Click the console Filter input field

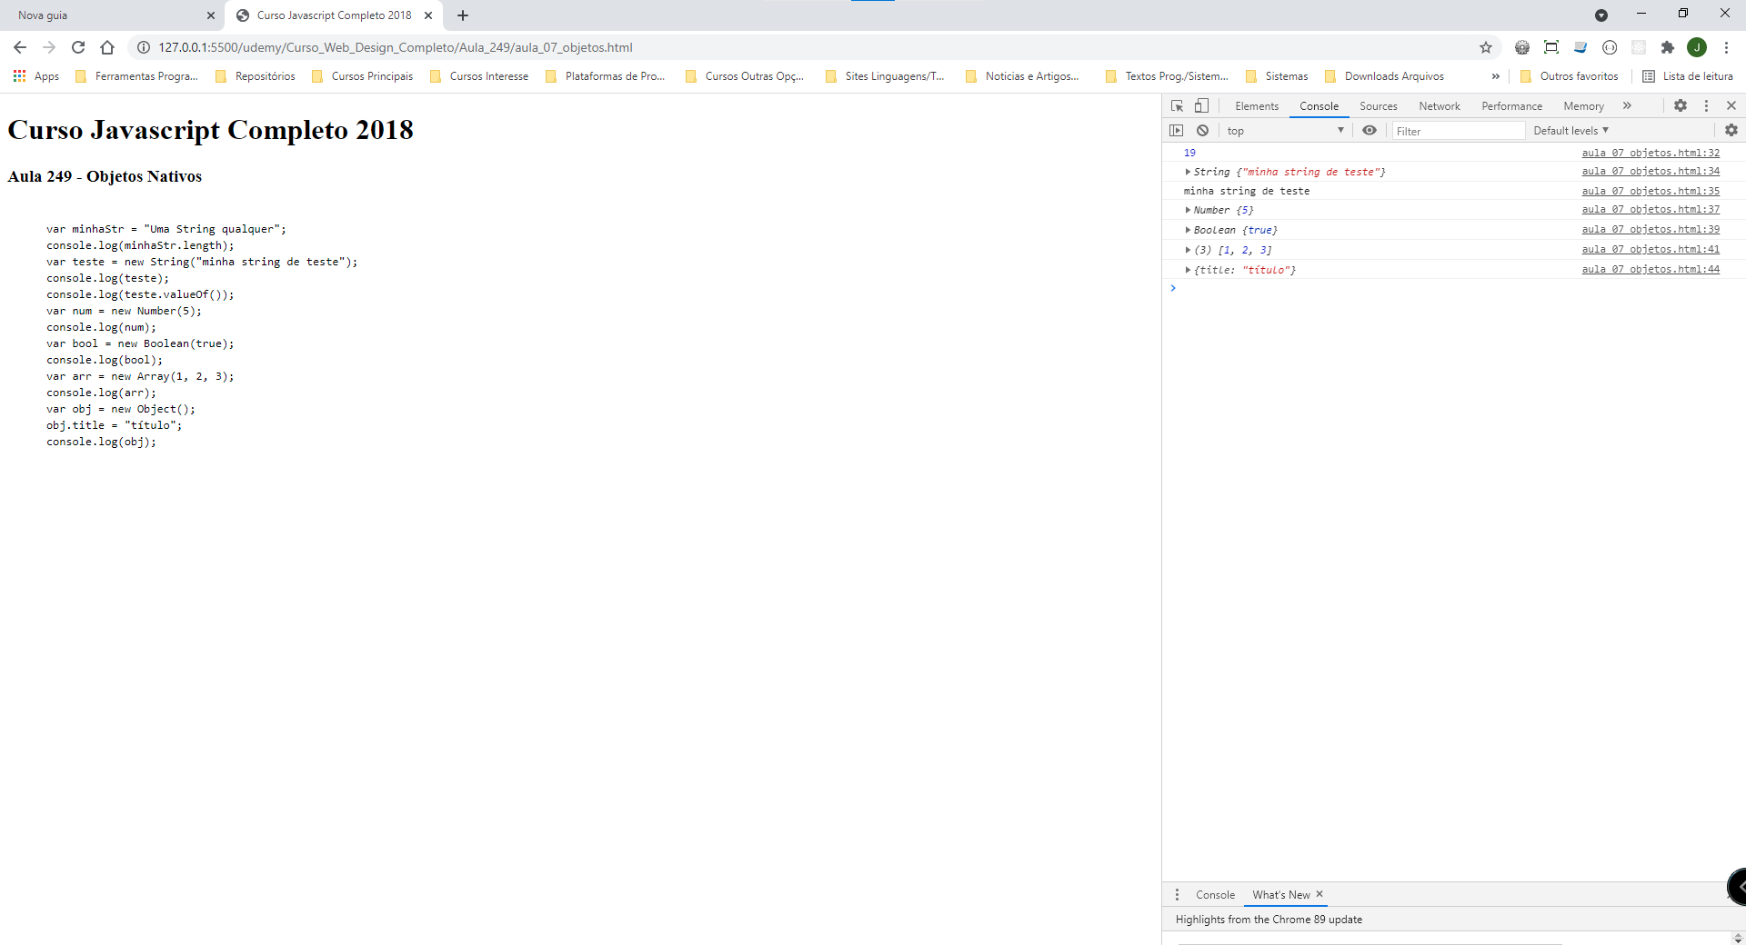click(x=1458, y=131)
